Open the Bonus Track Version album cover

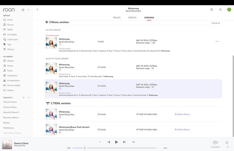pos(51,129)
